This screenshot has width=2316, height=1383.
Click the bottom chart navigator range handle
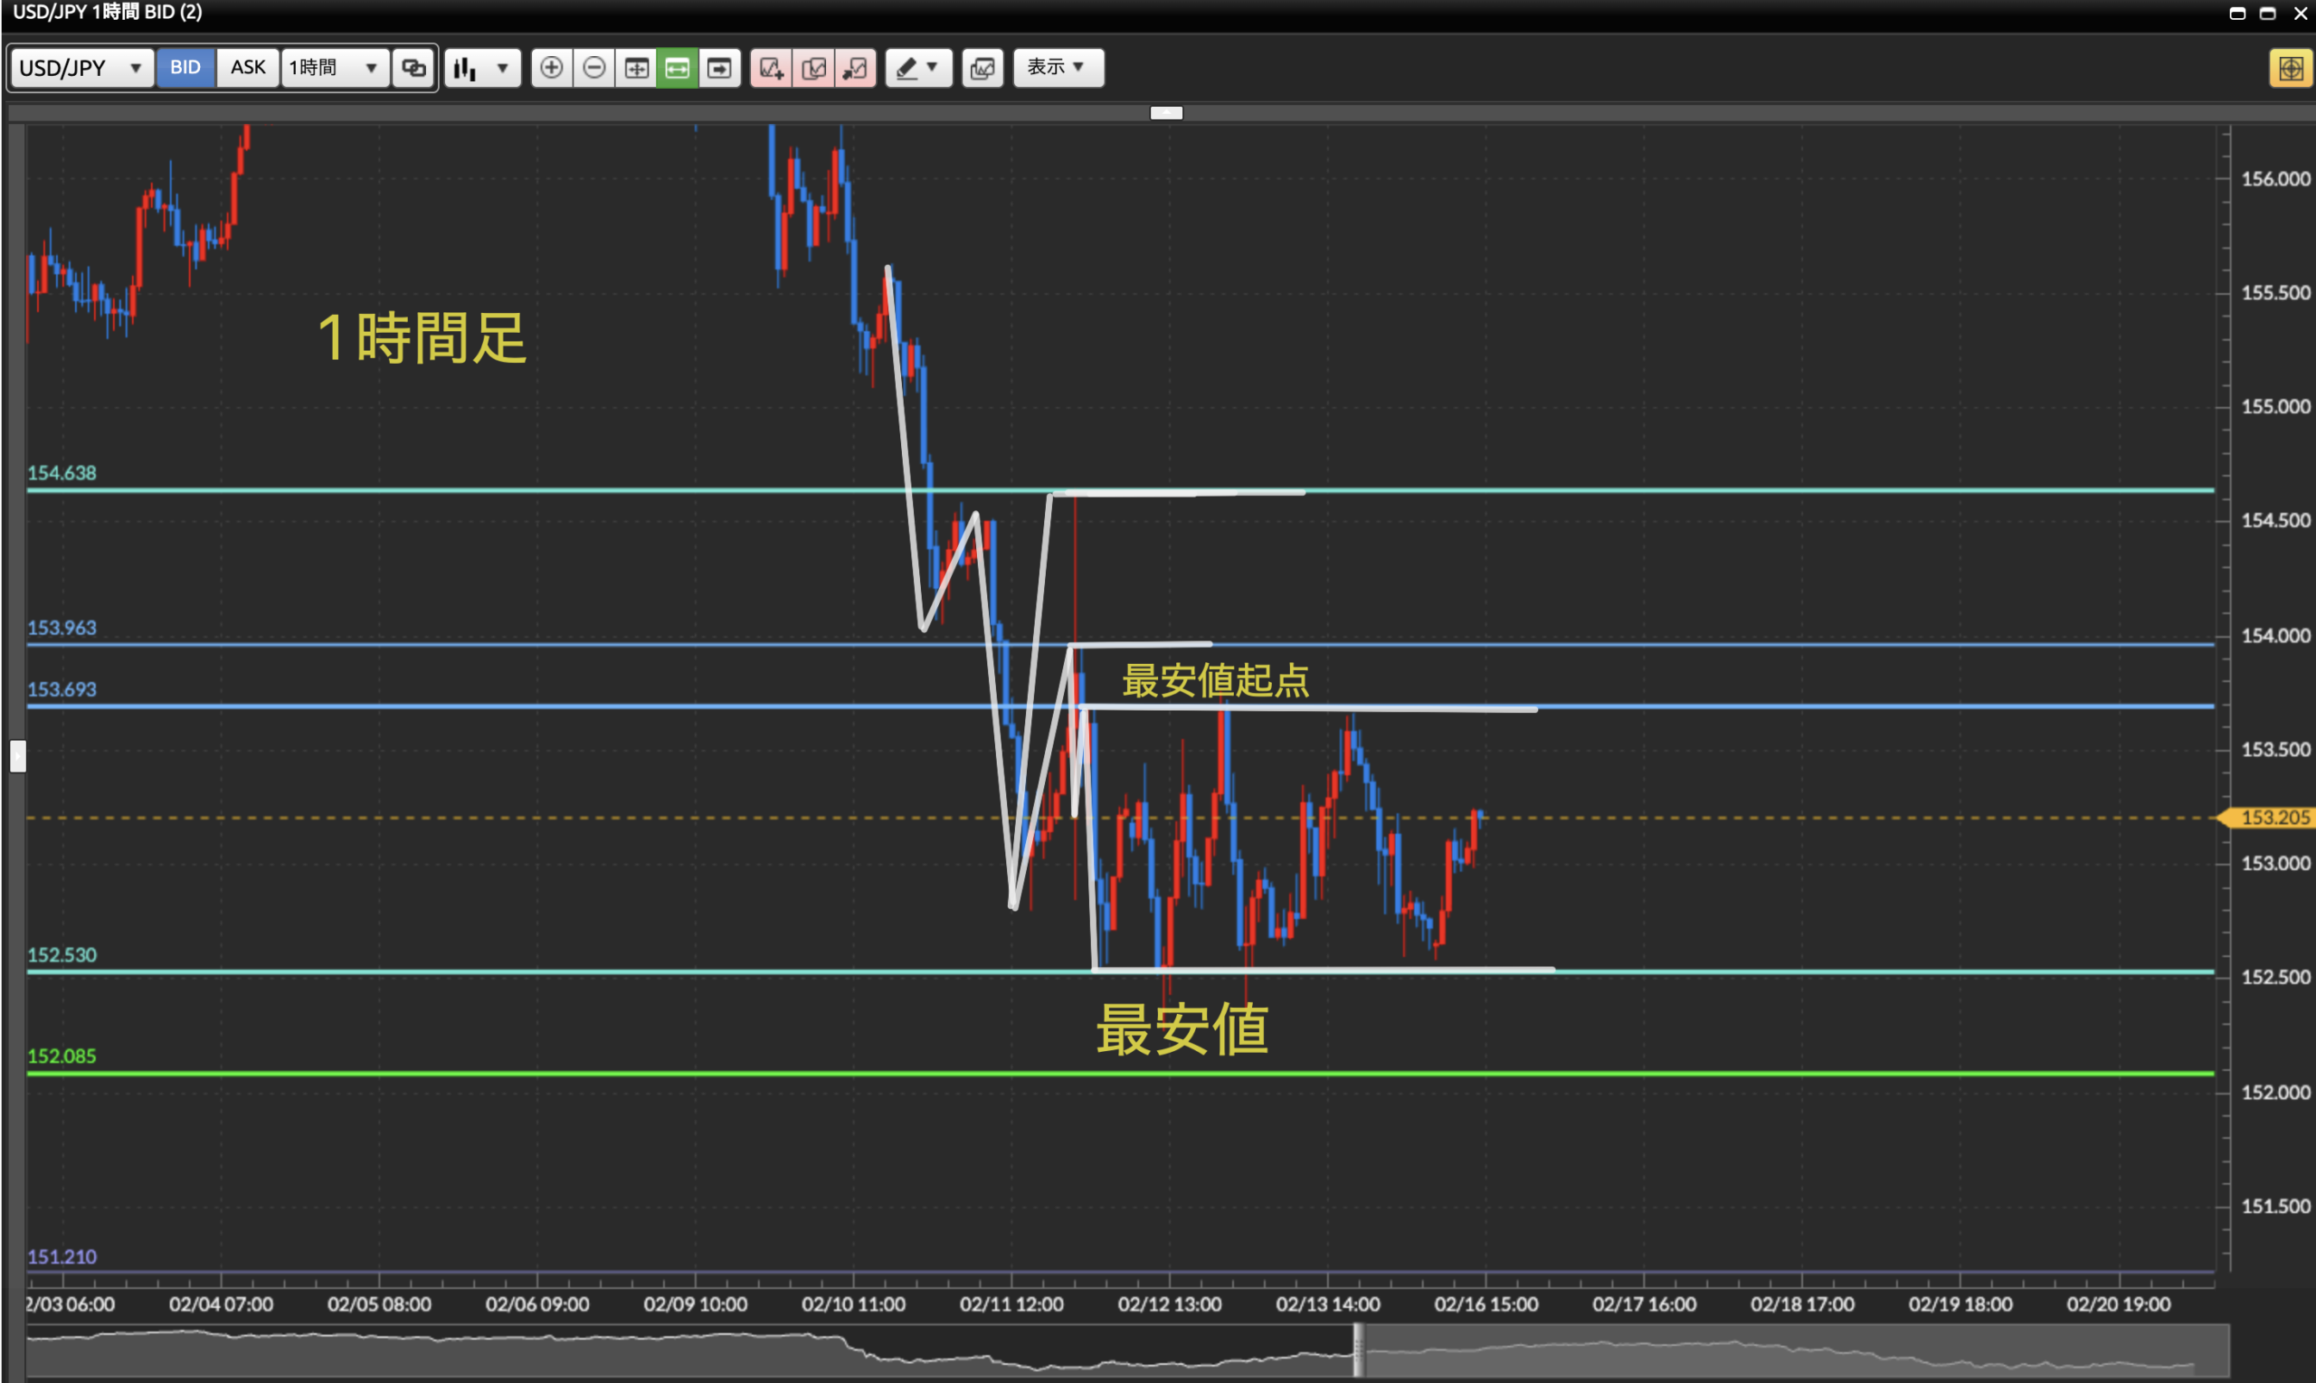point(1358,1350)
